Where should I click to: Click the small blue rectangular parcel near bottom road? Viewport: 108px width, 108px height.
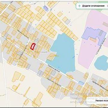pos(81,83)
